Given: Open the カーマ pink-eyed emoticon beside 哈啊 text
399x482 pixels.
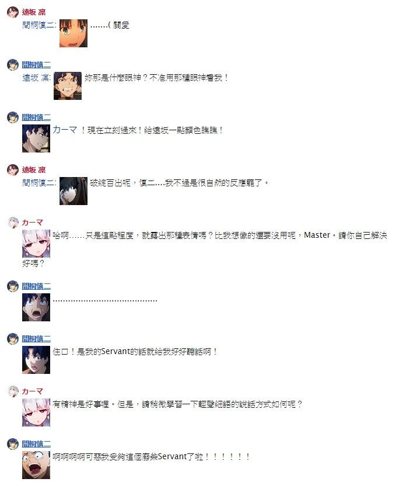Looking at the screenshot, I should pos(36,244).
